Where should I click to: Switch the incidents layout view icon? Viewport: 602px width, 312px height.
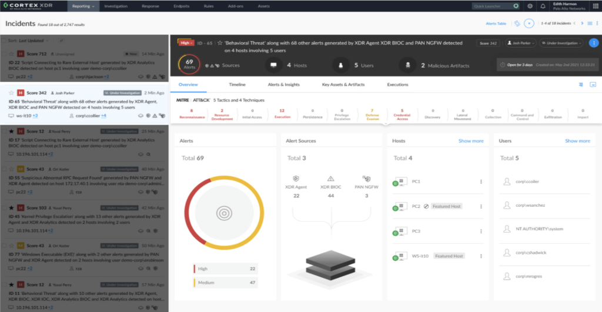(590, 24)
